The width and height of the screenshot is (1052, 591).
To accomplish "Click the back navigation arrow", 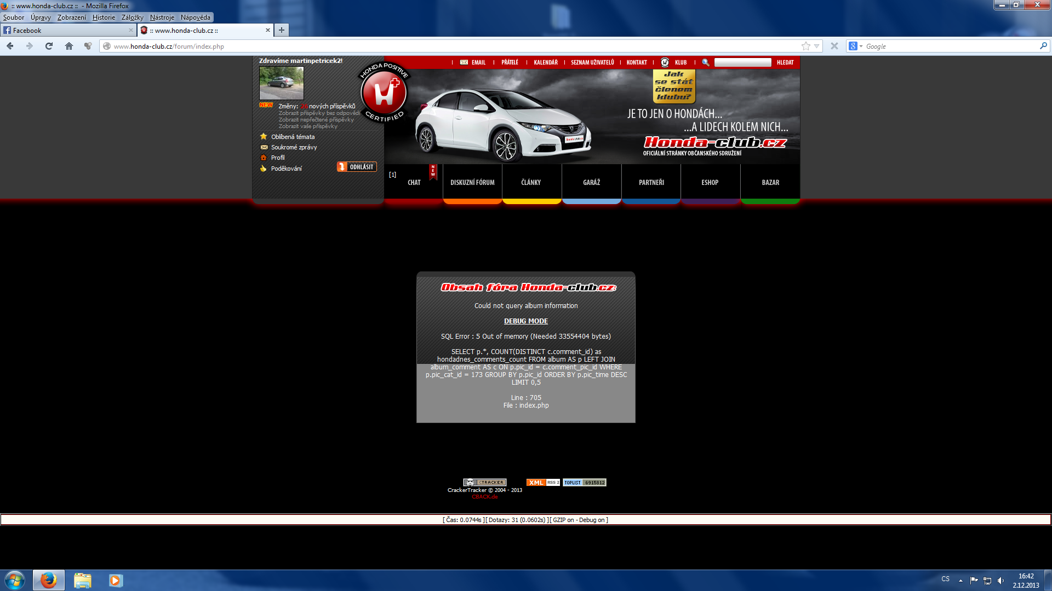I will tap(10, 46).
